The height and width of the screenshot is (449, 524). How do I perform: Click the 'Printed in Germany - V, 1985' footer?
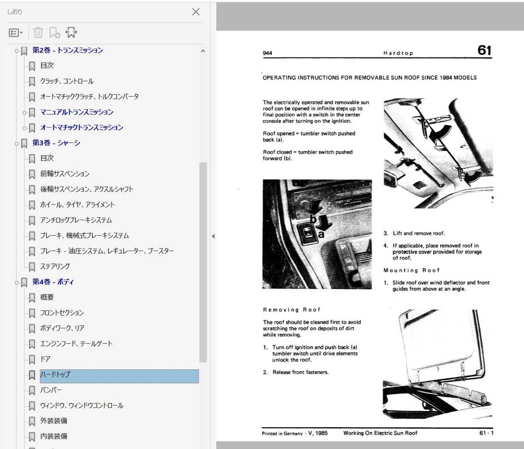tap(295, 433)
